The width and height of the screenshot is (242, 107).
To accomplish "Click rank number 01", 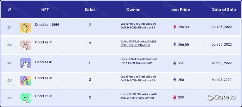I will 9,28.
